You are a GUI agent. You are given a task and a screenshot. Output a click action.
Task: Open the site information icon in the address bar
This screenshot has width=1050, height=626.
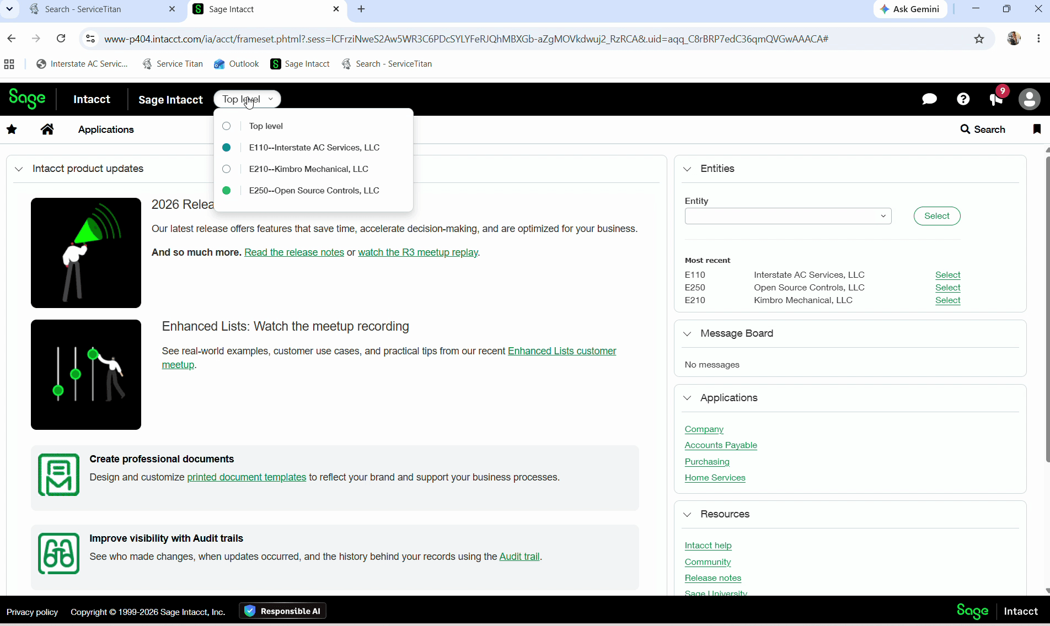click(90, 39)
